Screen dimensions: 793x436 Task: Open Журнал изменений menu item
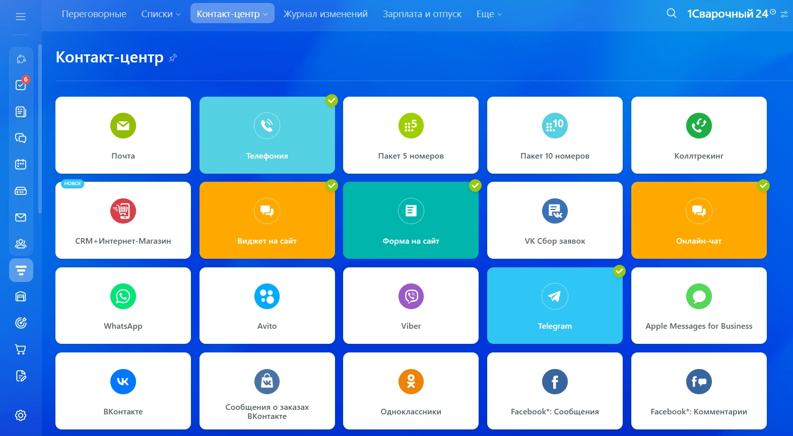click(325, 14)
